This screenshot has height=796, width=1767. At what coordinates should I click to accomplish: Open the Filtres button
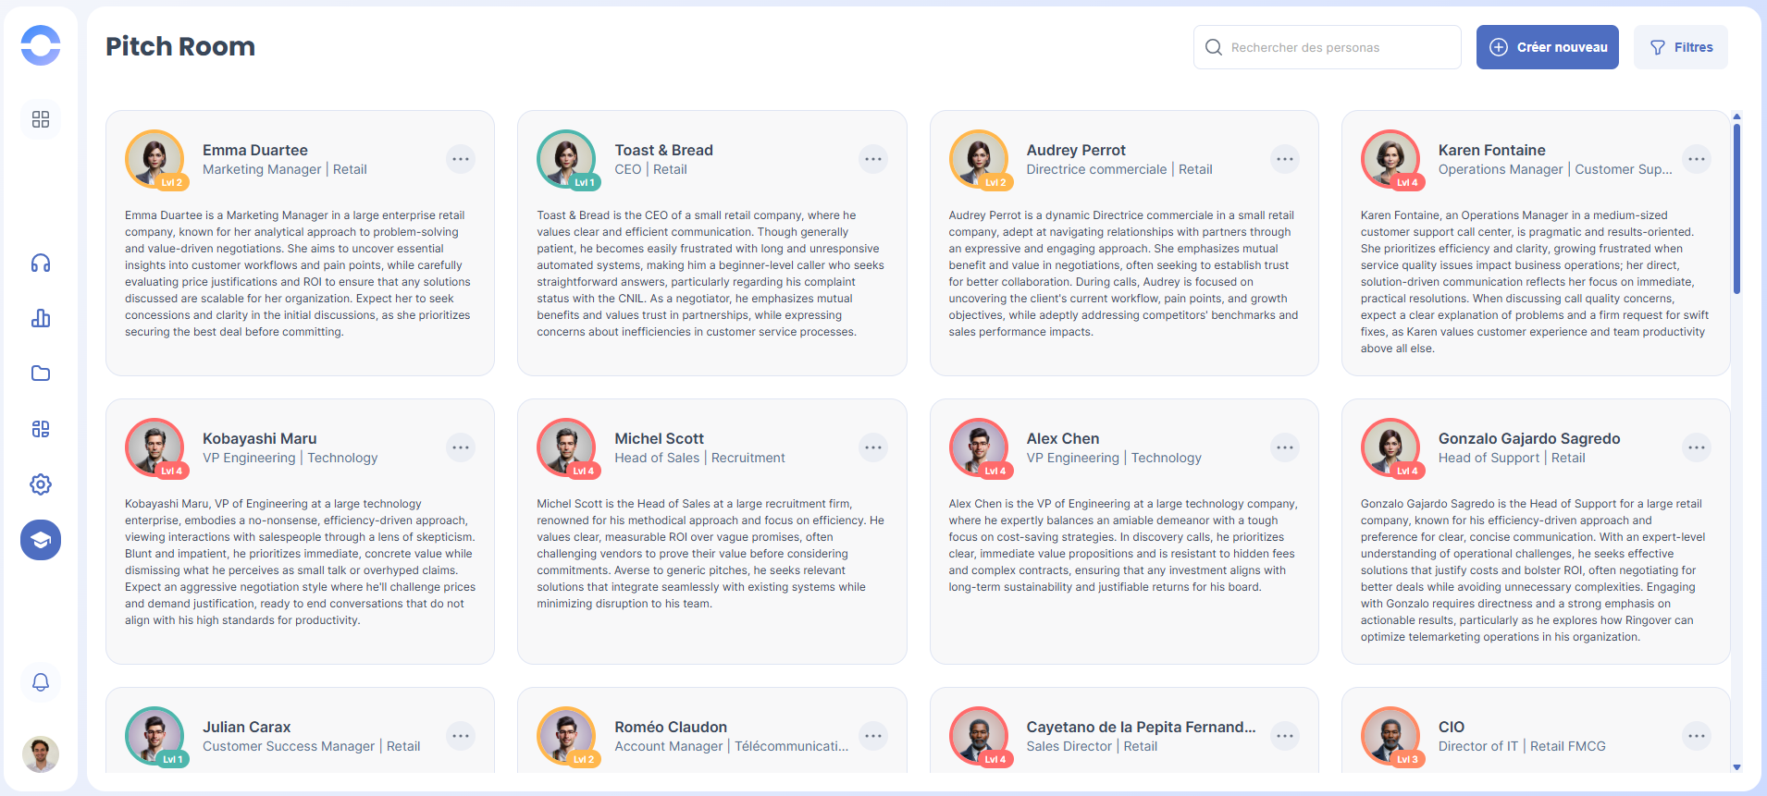[x=1681, y=47]
